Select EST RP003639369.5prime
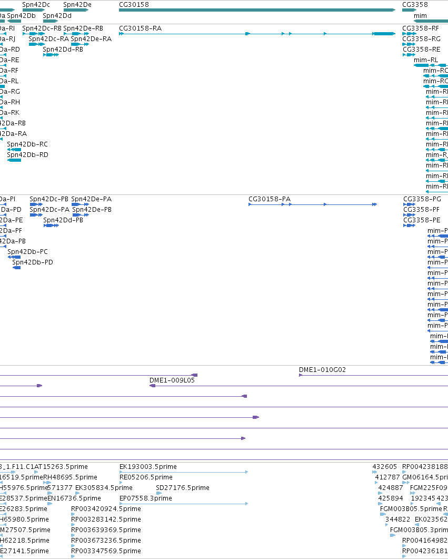The image size is (448, 559). (106, 530)
